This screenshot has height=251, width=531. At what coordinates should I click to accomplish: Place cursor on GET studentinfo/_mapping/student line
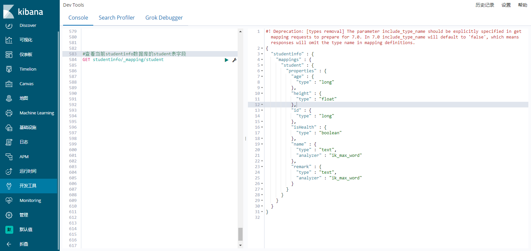(x=123, y=60)
